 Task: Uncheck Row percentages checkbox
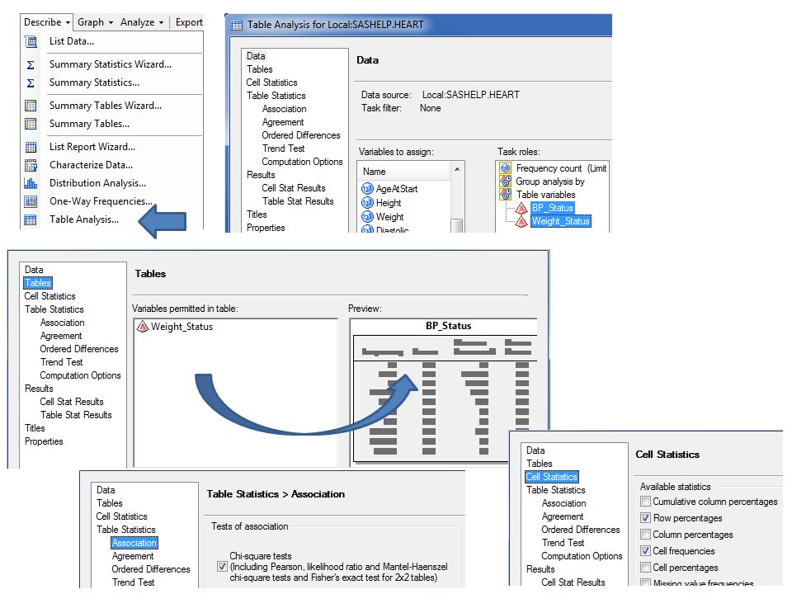645,518
